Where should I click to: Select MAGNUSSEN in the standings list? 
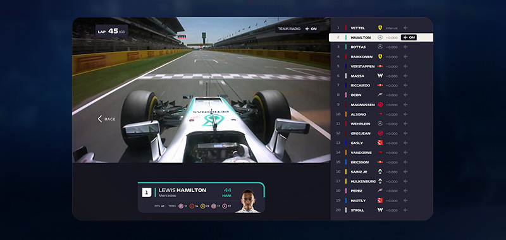pyautogui.click(x=362, y=105)
